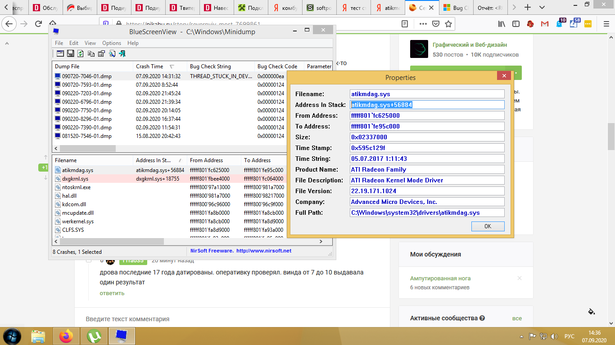Click the Exit door toolbar icon
615x345 pixels.
point(122,53)
